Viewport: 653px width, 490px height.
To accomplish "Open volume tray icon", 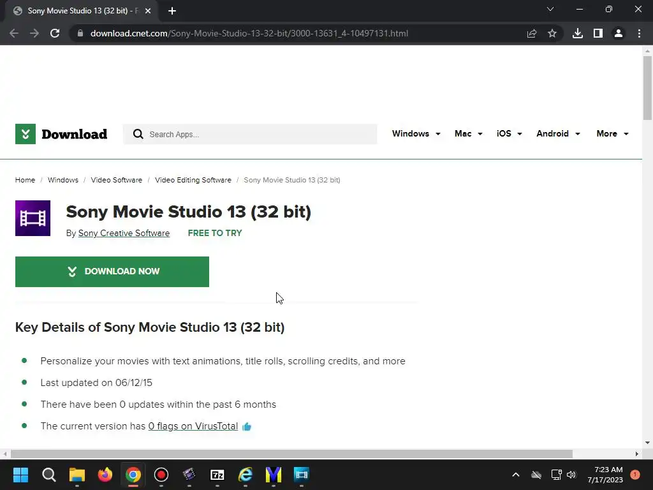I will (x=571, y=475).
